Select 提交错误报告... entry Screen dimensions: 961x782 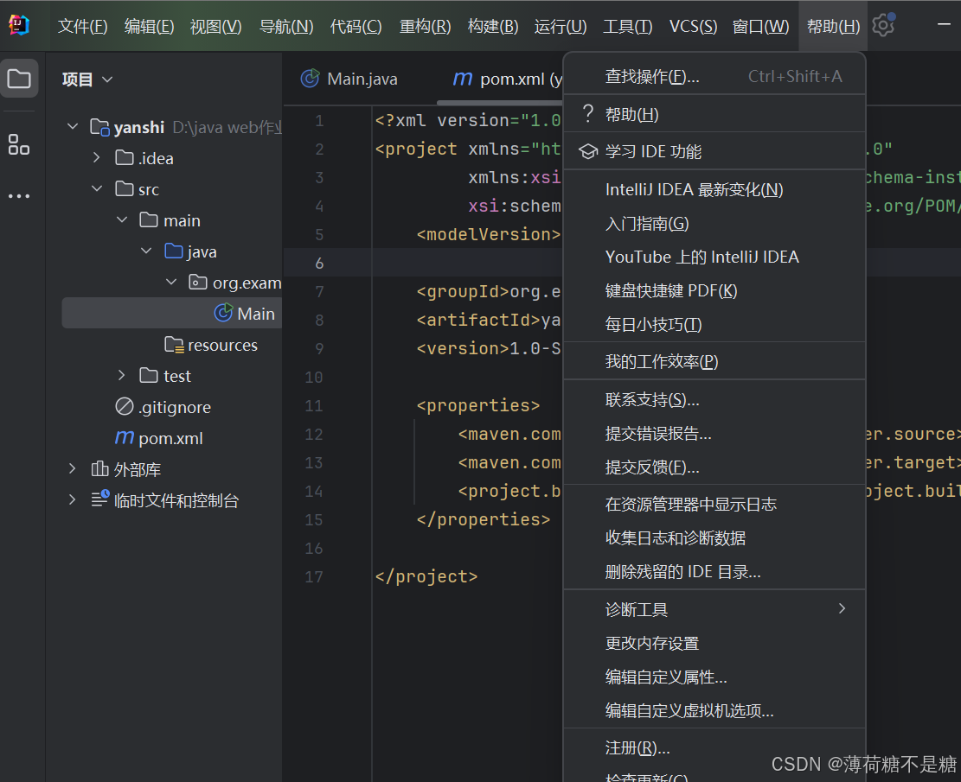tap(714, 434)
